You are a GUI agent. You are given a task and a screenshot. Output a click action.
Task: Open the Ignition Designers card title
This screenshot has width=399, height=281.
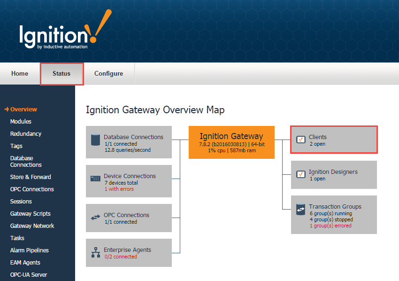point(333,172)
